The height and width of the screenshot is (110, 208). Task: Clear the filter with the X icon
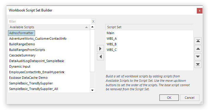point(93,21)
